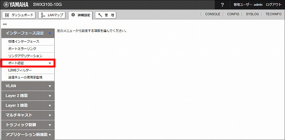Select L2MSフィルター menu item
The height and width of the screenshot is (140, 285).
(28, 70)
